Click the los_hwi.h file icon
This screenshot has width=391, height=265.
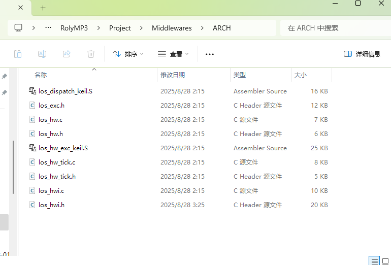[x=32, y=205]
